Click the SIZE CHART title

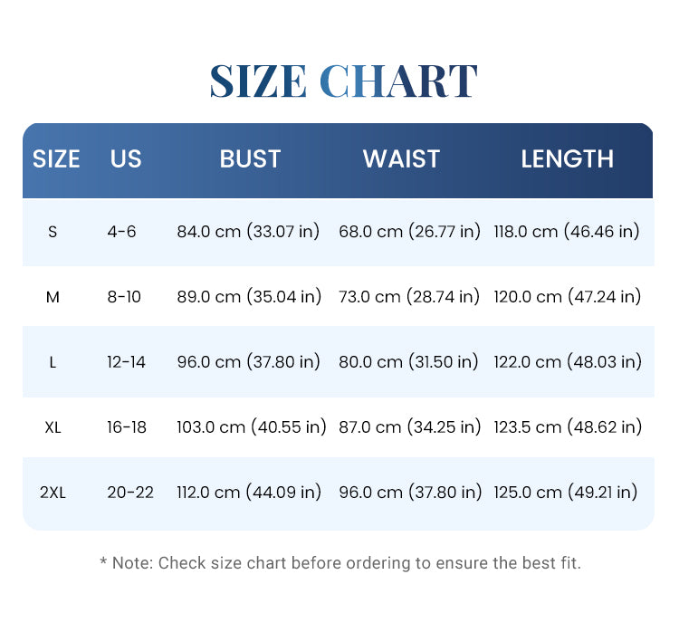pos(344,81)
